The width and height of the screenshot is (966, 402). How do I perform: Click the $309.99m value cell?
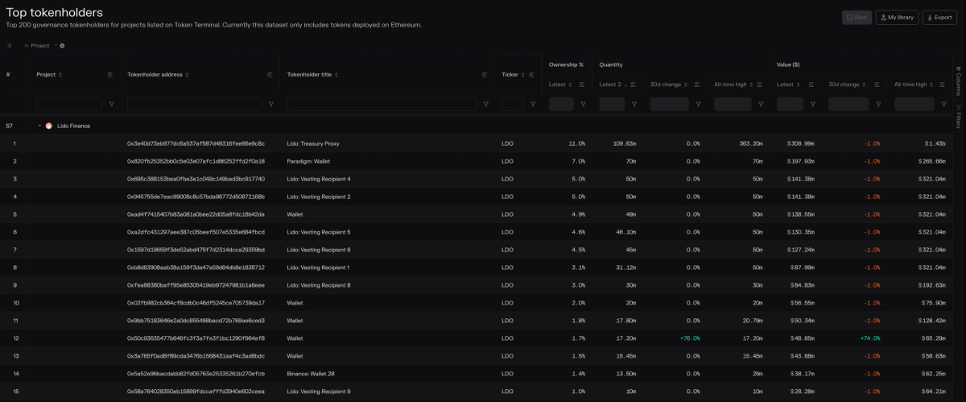(x=800, y=143)
